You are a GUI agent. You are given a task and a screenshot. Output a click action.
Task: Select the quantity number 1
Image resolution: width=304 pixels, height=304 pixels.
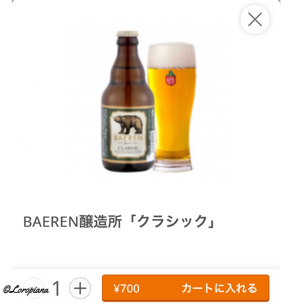pyautogui.click(x=57, y=288)
